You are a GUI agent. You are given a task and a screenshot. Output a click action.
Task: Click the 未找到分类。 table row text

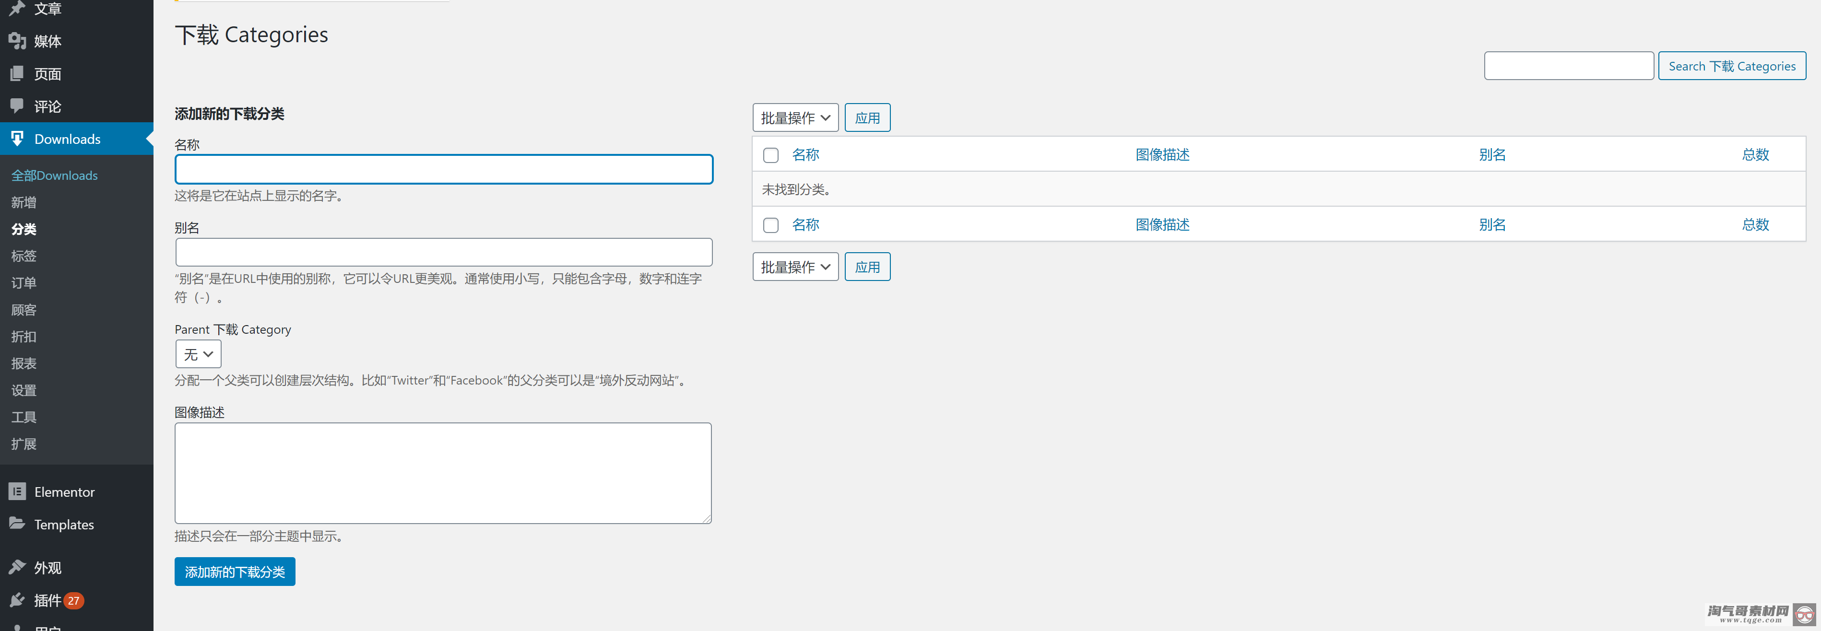[797, 189]
